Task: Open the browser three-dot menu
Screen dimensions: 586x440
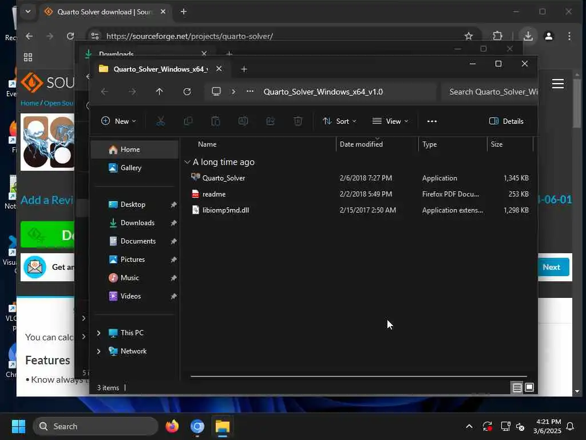Action: [569, 36]
